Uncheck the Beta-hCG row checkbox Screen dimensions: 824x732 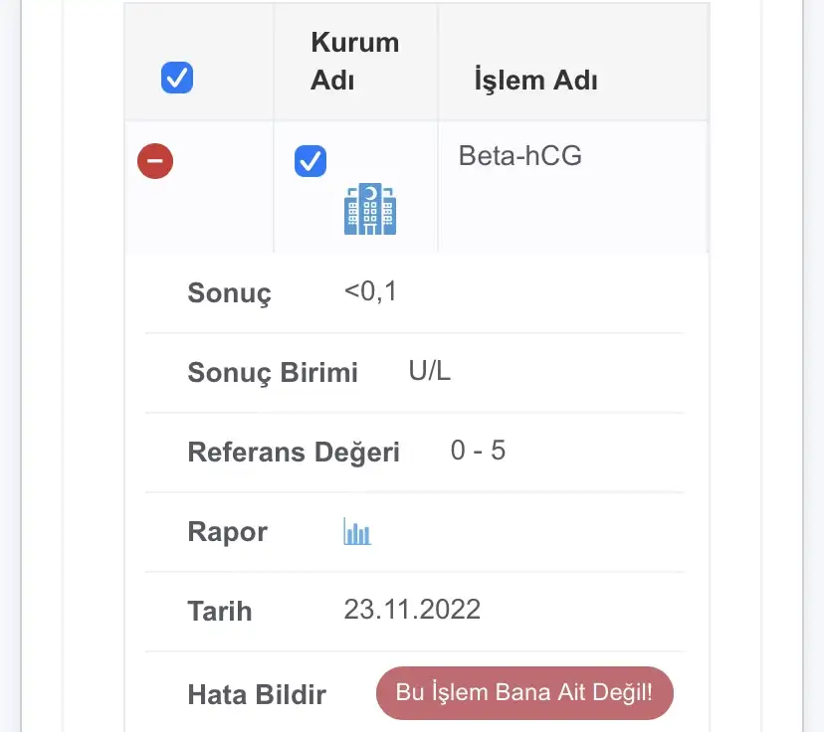[x=310, y=161]
